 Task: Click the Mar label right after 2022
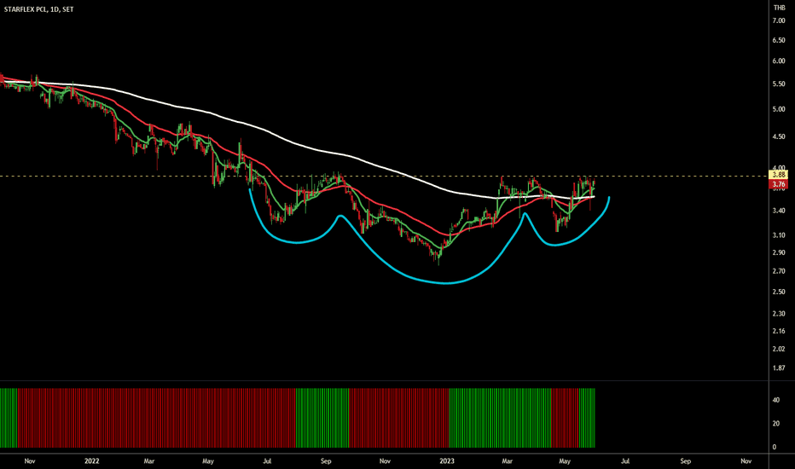[x=149, y=460]
